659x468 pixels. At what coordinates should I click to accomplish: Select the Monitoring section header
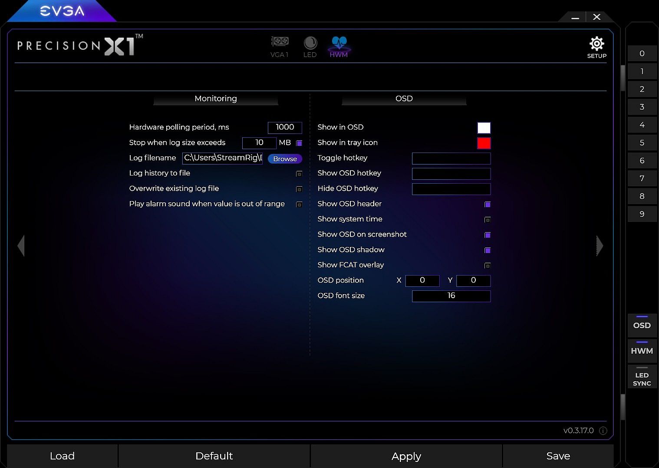(x=216, y=99)
